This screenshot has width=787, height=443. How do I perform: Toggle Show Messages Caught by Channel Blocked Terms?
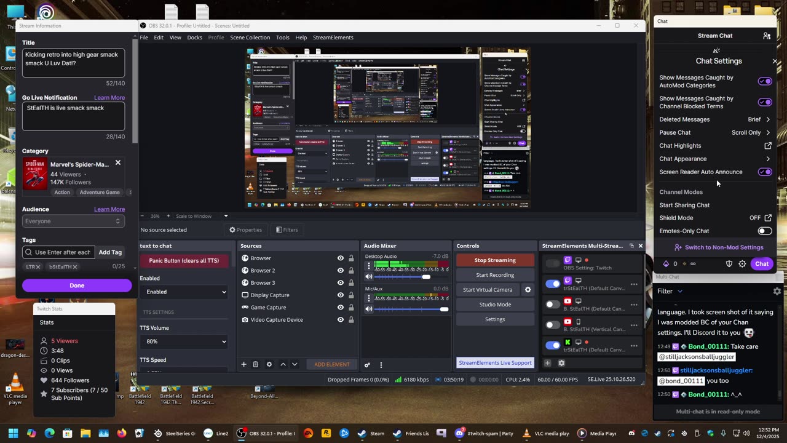pos(765,102)
